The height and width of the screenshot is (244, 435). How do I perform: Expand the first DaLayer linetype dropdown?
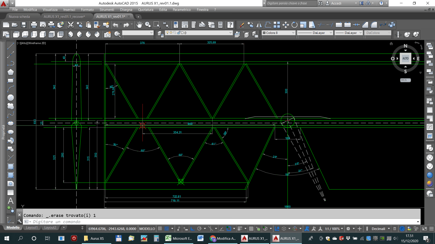[x=315, y=33]
